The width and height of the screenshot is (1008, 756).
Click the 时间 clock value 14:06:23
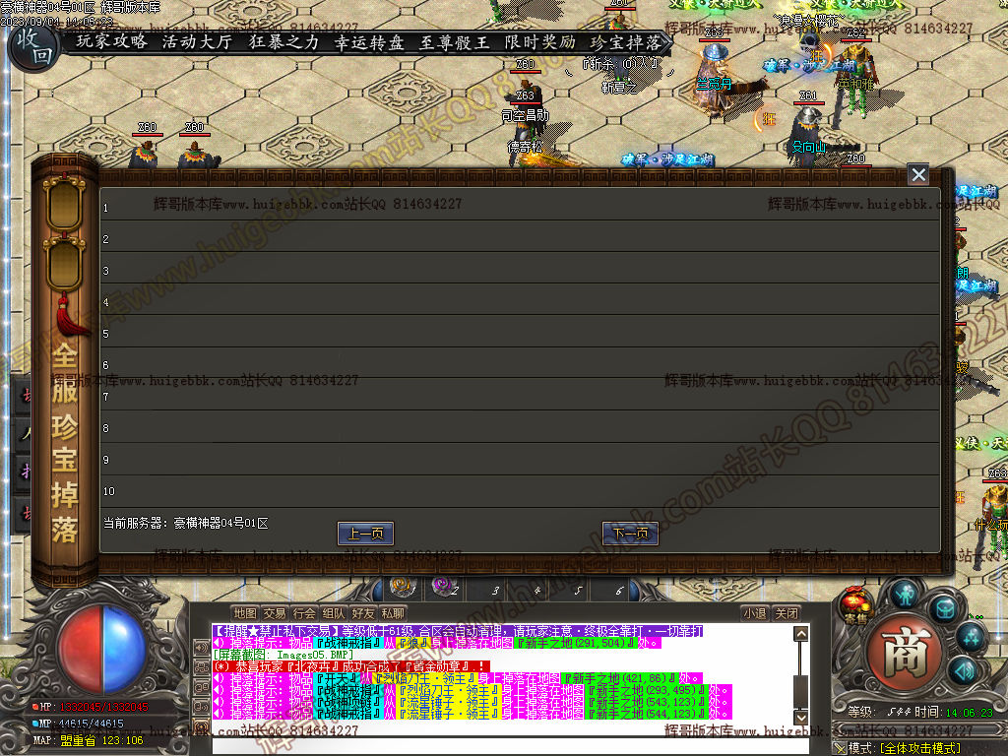click(969, 713)
